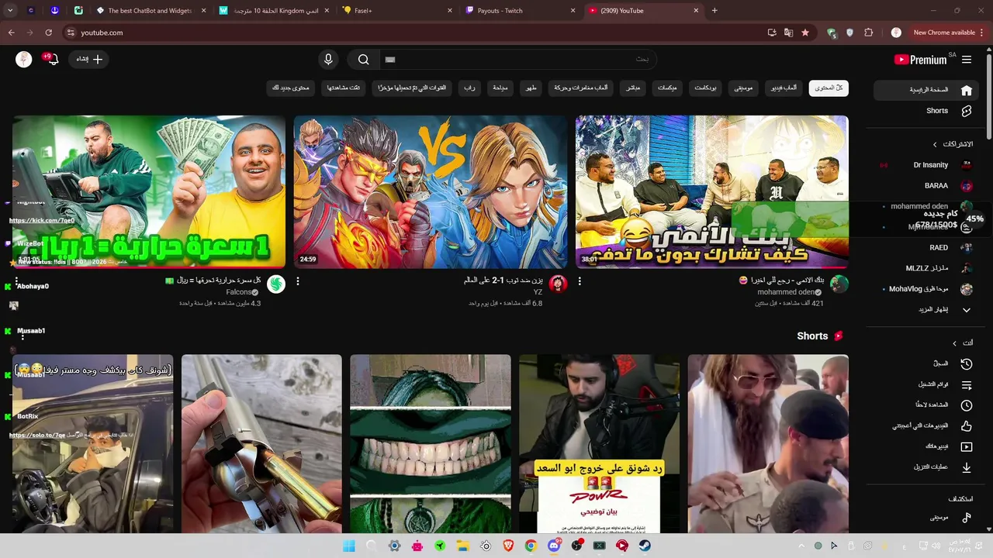Select the Rap (راب) filter chip

470,88
